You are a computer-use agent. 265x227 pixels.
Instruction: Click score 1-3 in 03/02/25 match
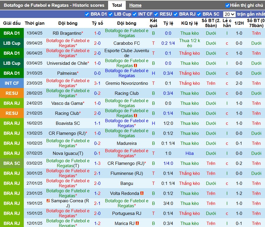pyautogui.click(x=97, y=163)
